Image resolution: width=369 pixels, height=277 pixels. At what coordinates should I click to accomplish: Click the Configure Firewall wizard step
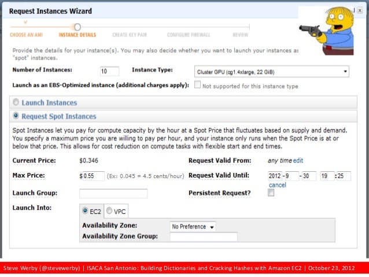[x=189, y=35]
